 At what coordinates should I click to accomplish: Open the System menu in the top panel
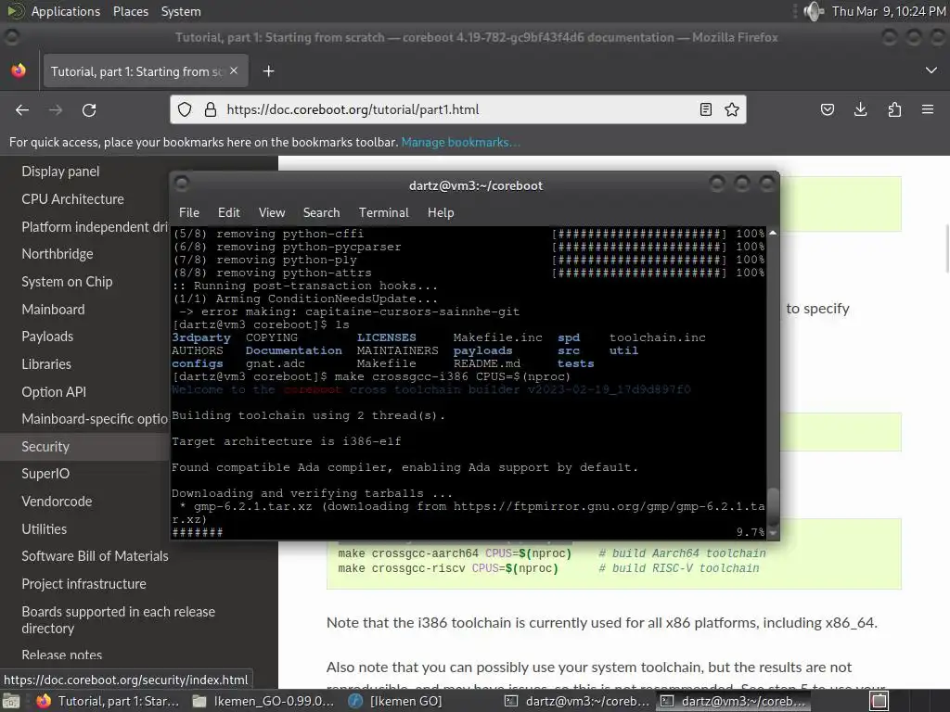181,11
